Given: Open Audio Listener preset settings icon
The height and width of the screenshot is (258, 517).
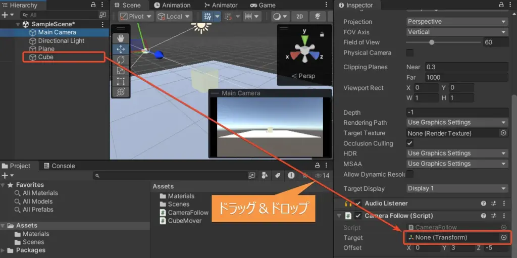Looking at the screenshot, I should point(494,203).
